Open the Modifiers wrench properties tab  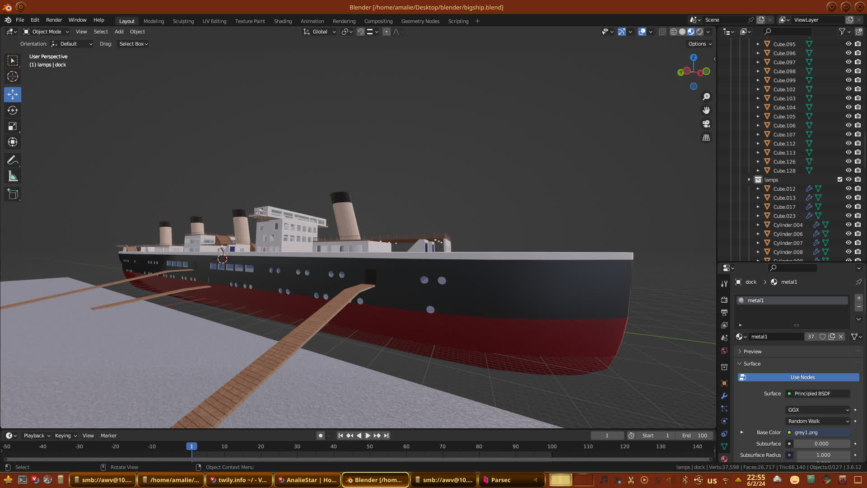(x=724, y=396)
